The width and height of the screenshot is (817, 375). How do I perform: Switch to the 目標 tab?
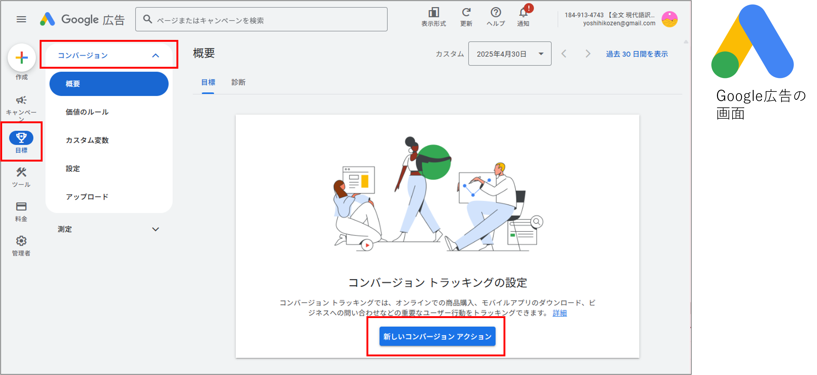pyautogui.click(x=208, y=83)
